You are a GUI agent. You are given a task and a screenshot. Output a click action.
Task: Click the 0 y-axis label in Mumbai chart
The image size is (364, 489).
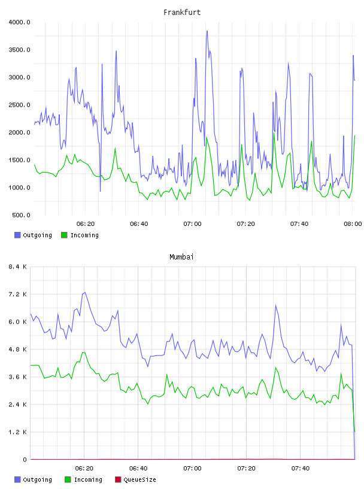(25, 460)
